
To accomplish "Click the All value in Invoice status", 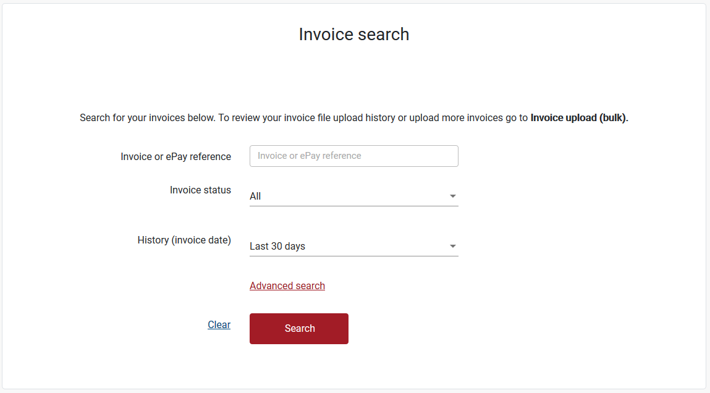I will click(255, 196).
